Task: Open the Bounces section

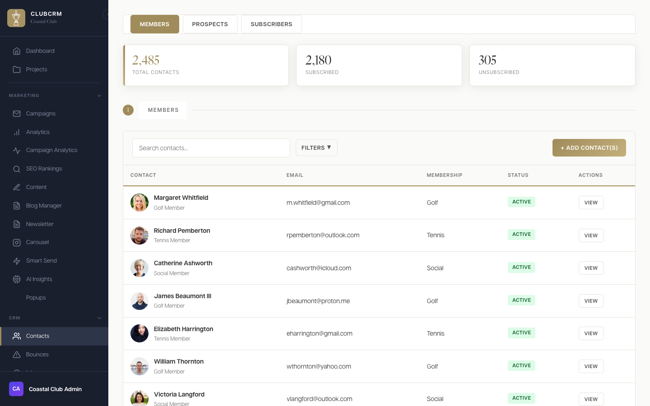Action: click(37, 355)
